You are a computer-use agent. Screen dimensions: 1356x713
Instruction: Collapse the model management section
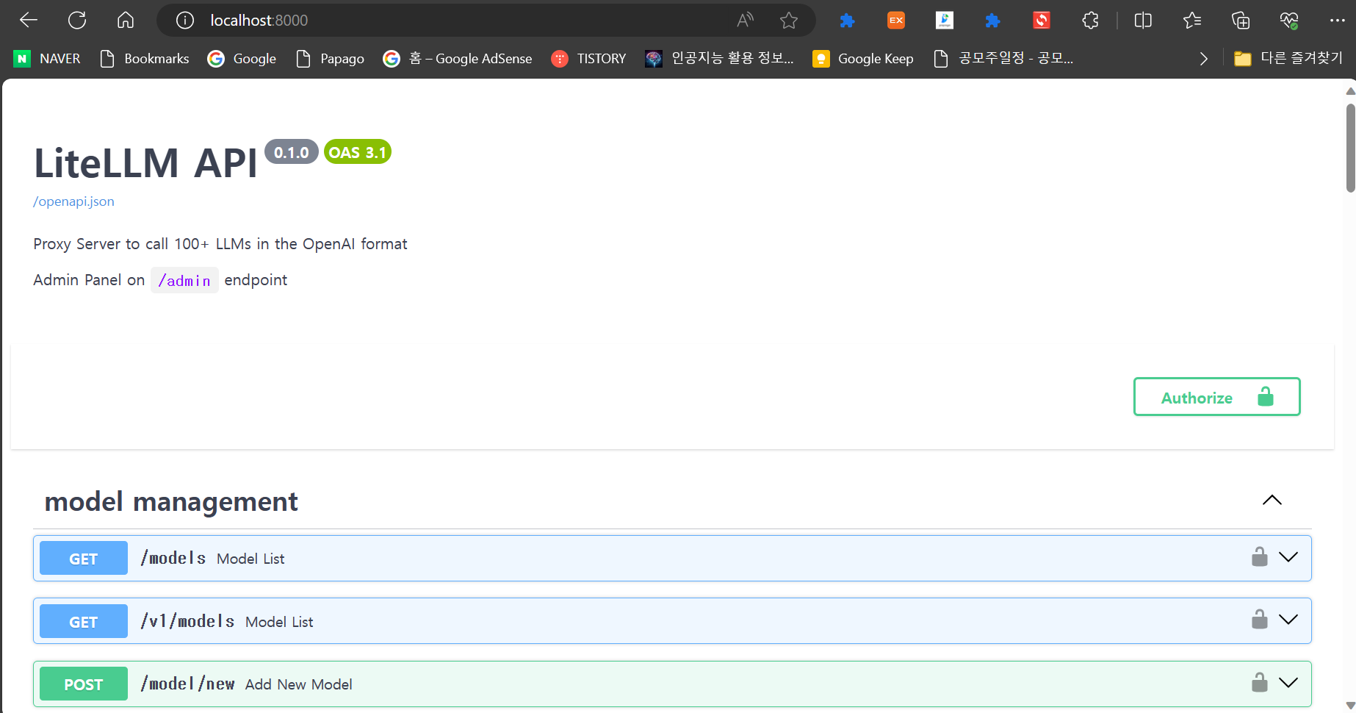pyautogui.click(x=1272, y=501)
